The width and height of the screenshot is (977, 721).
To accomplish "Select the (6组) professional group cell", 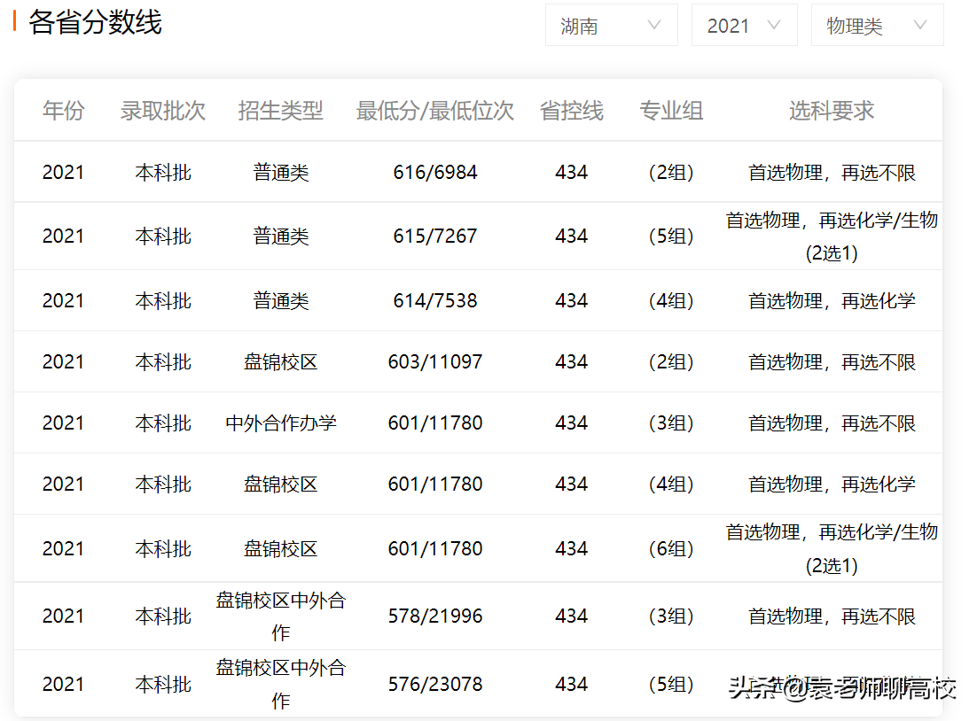I will click(x=671, y=547).
